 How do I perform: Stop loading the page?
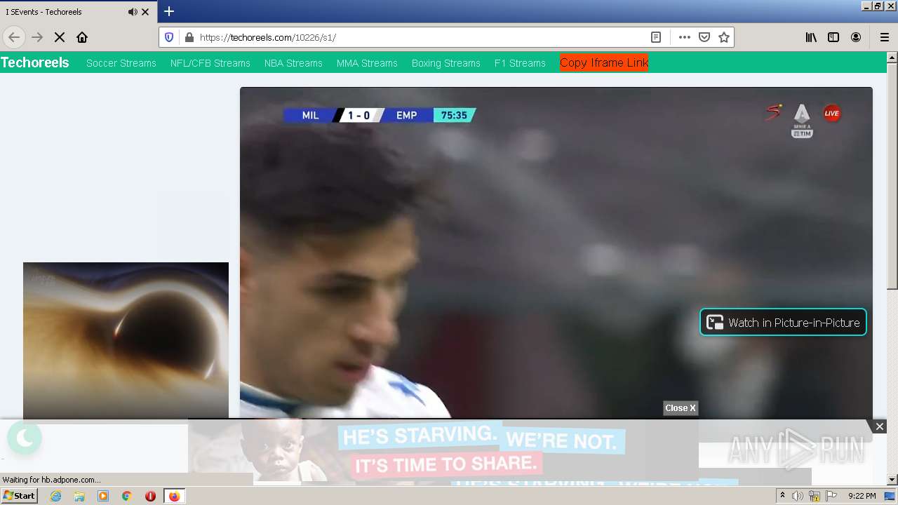point(60,37)
